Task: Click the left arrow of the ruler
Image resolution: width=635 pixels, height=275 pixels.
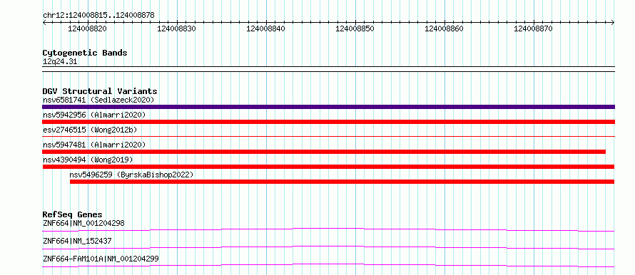Action: tap(44, 22)
